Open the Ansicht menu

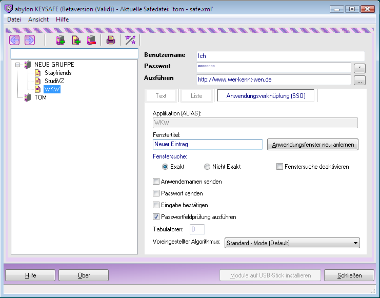click(x=38, y=19)
